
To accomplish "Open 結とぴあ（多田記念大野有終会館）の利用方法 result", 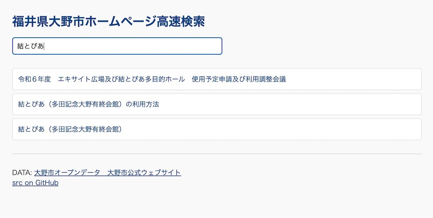I will [217, 104].
